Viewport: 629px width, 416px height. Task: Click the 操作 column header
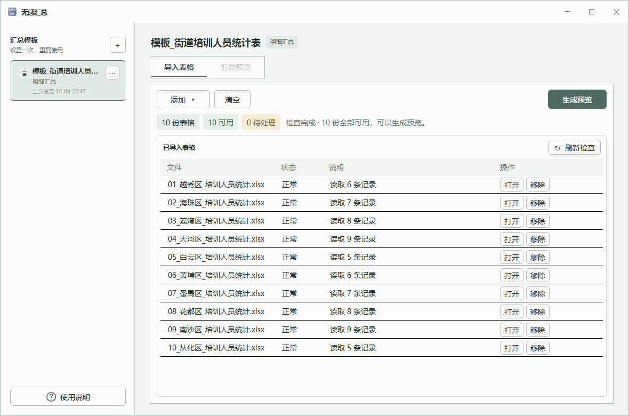point(507,167)
